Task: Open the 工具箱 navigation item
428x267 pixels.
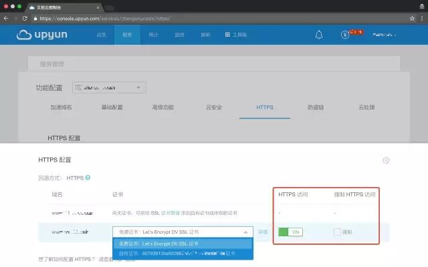Action: click(x=236, y=35)
